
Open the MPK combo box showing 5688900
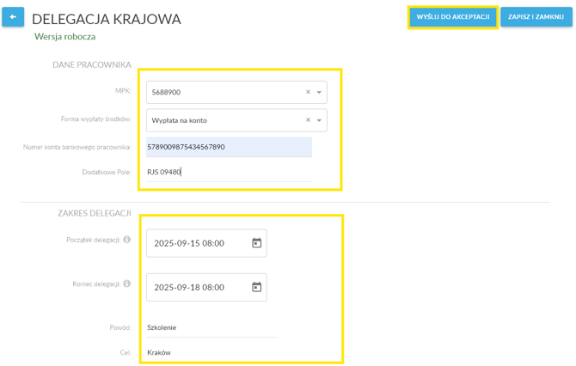pyautogui.click(x=224, y=92)
